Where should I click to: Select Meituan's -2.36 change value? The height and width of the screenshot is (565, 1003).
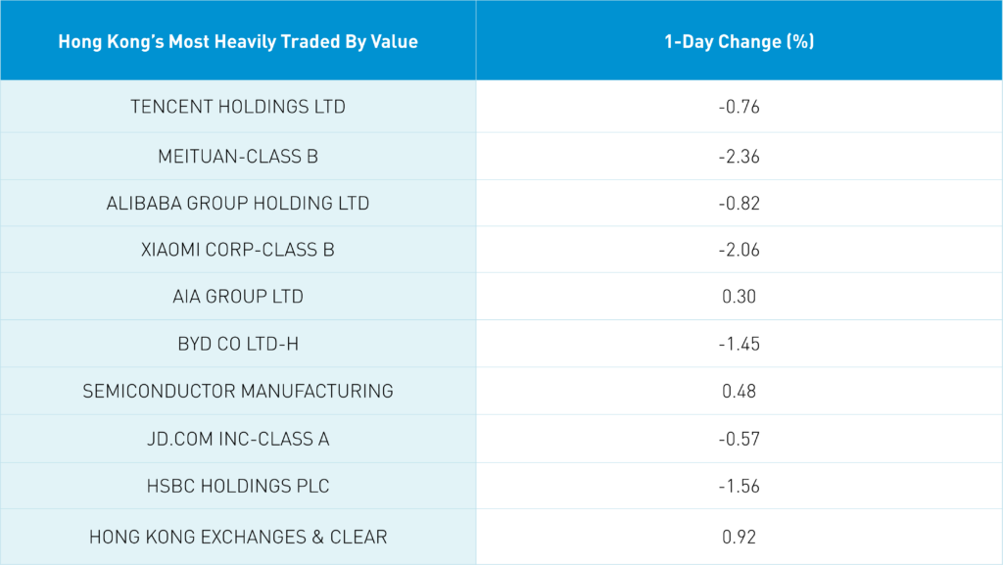[x=739, y=156]
